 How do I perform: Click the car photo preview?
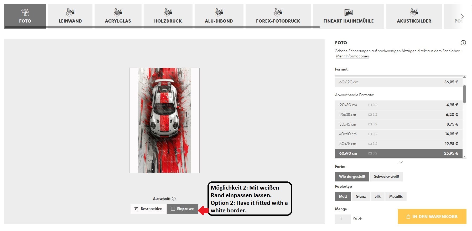coord(164,120)
